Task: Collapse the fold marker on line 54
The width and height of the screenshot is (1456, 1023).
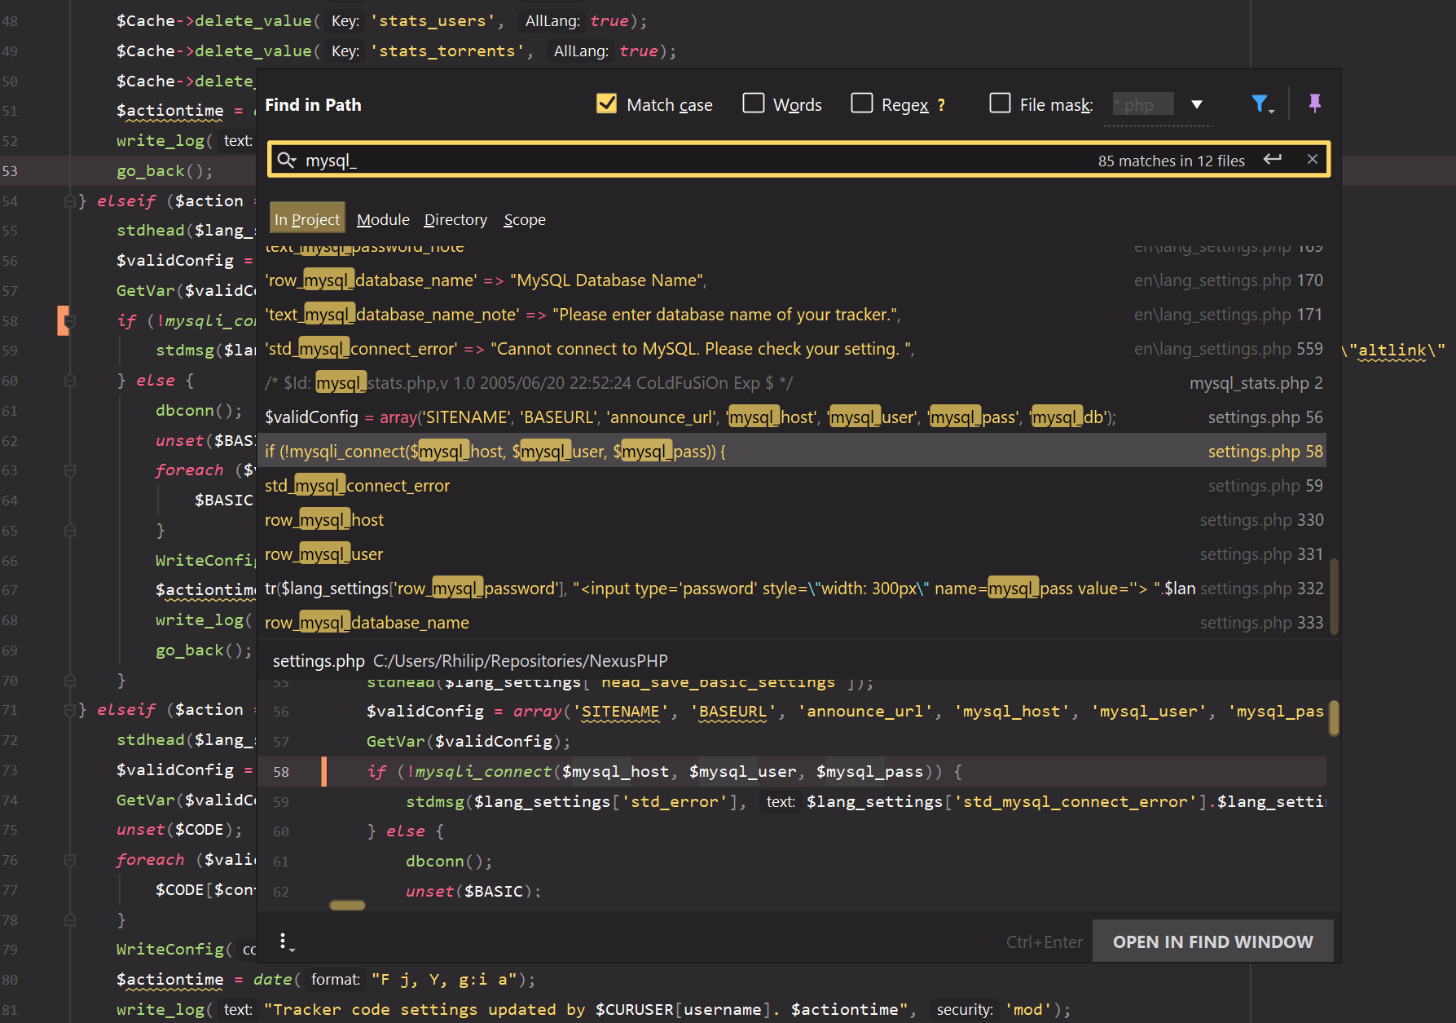Action: coord(70,201)
